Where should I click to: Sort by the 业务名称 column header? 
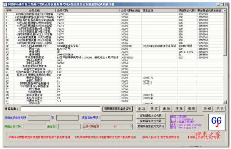tap(34, 11)
